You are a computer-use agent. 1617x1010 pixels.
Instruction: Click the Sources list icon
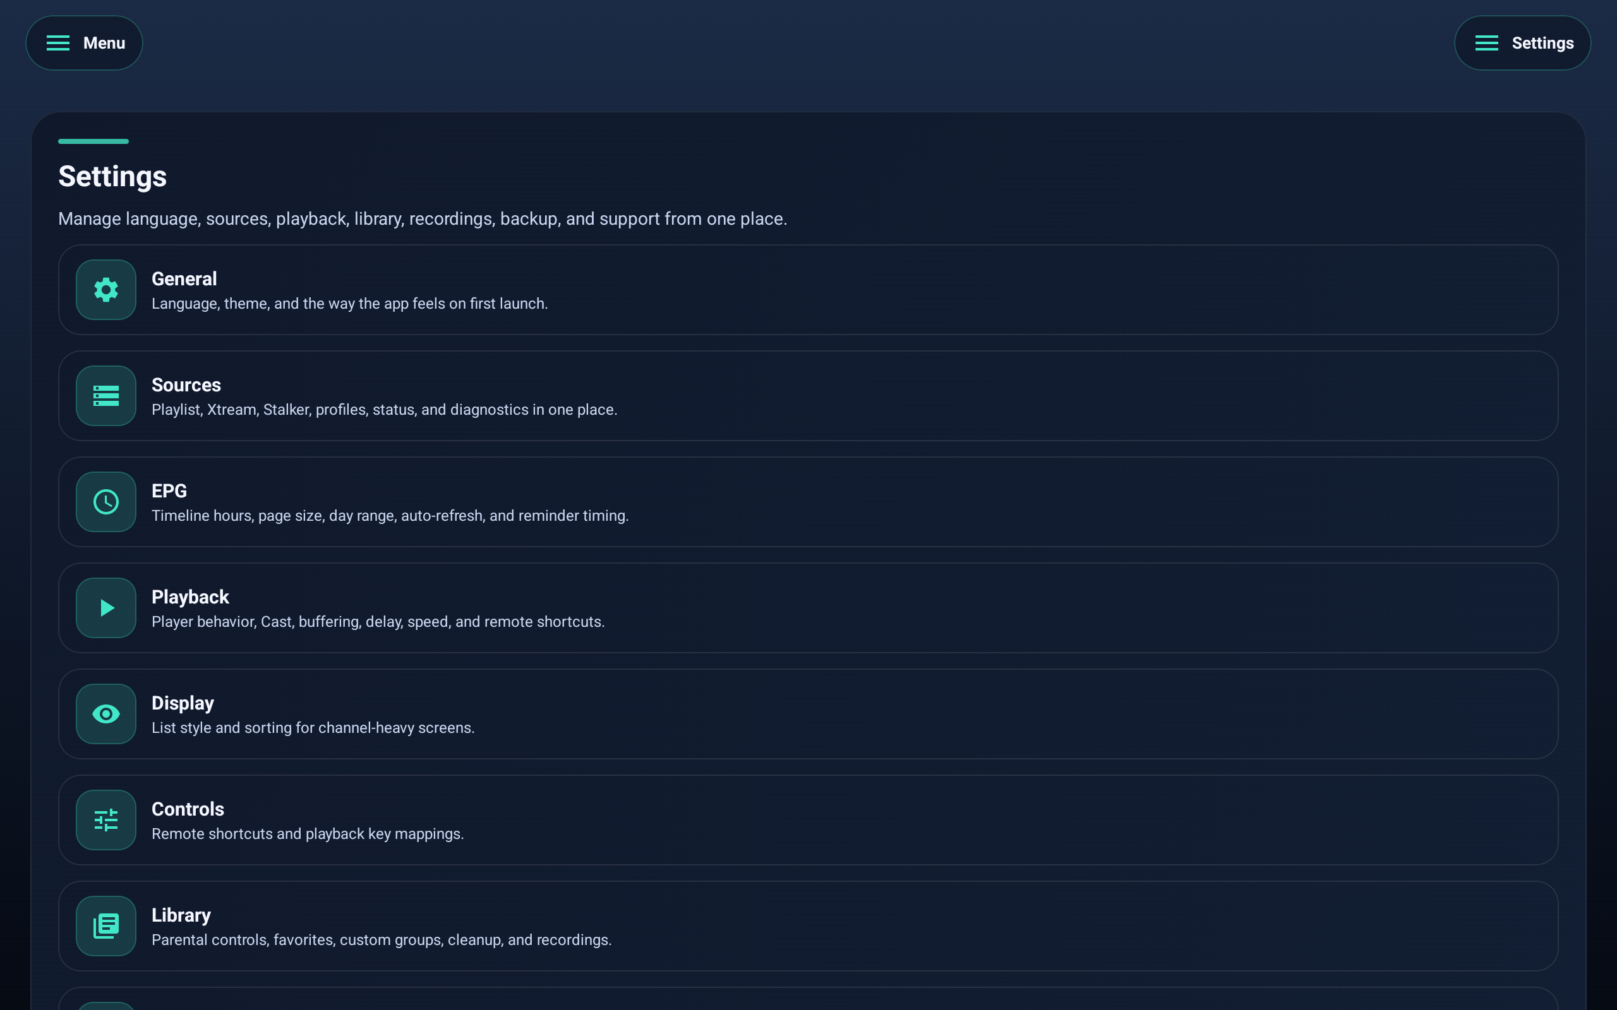pos(106,396)
